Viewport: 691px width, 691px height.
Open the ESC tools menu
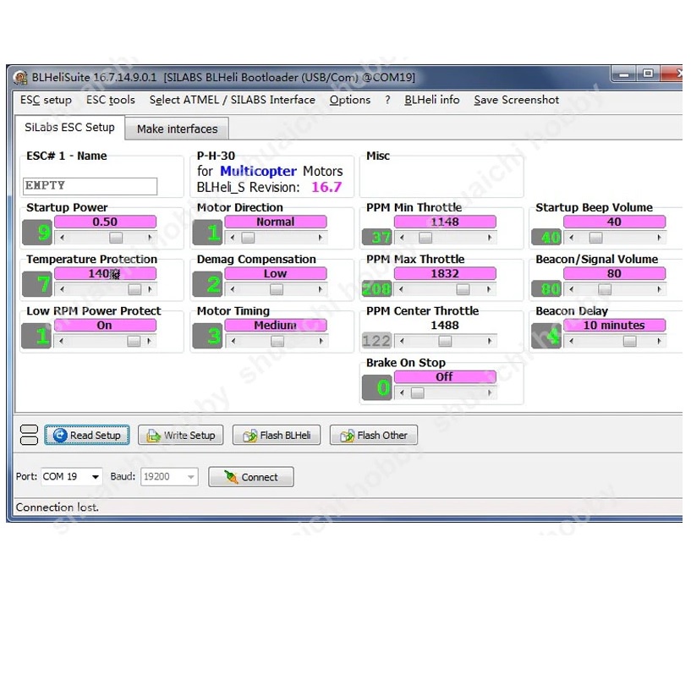tap(111, 100)
